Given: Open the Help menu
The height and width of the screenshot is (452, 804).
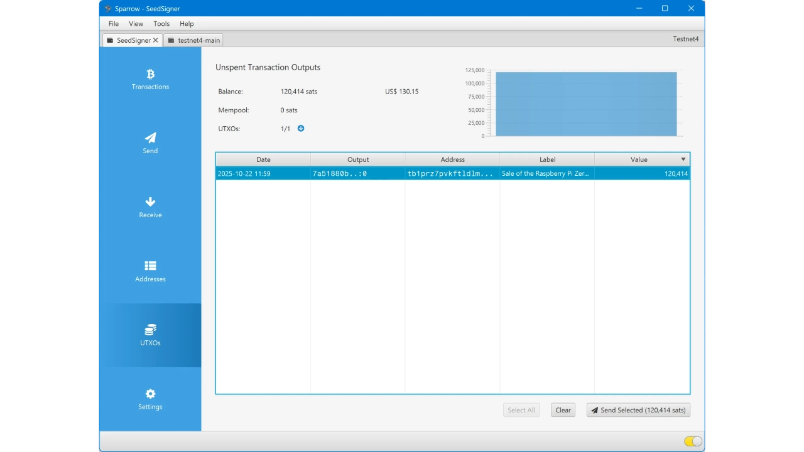Looking at the screenshot, I should click(x=187, y=24).
